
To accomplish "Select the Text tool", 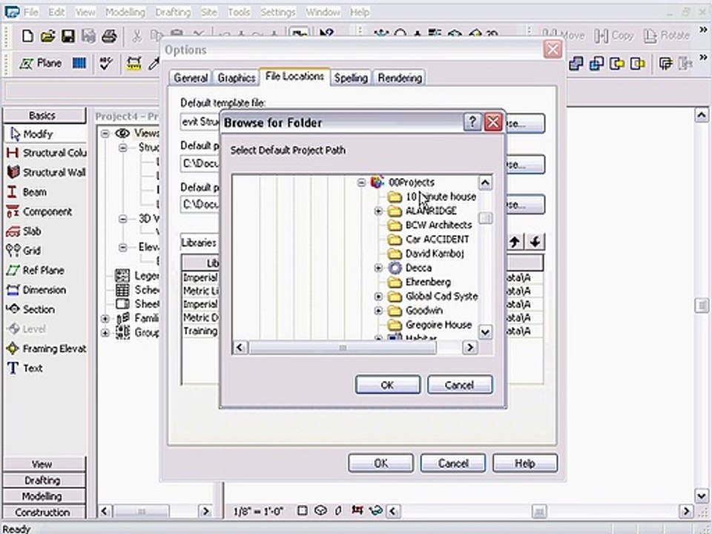I will coord(25,369).
